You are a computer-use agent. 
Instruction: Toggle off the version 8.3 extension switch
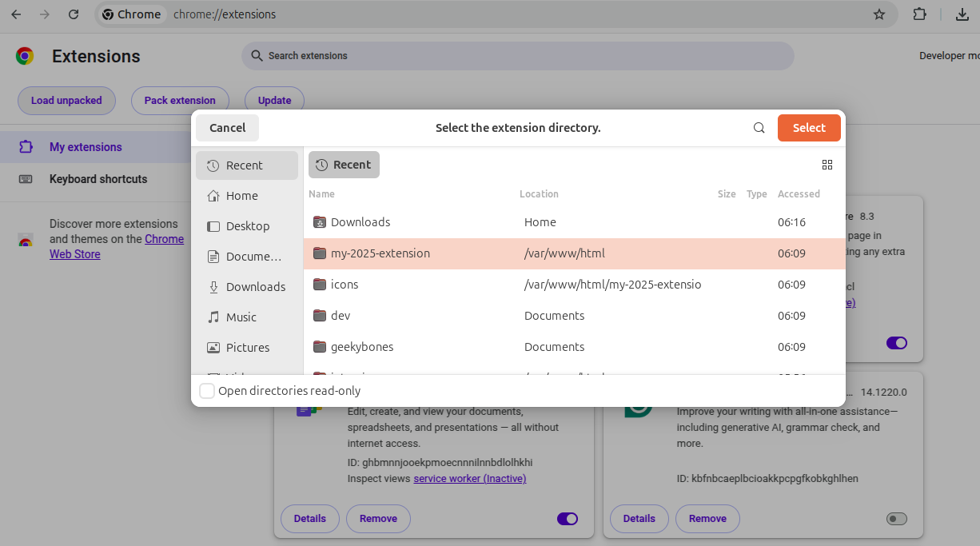click(897, 343)
